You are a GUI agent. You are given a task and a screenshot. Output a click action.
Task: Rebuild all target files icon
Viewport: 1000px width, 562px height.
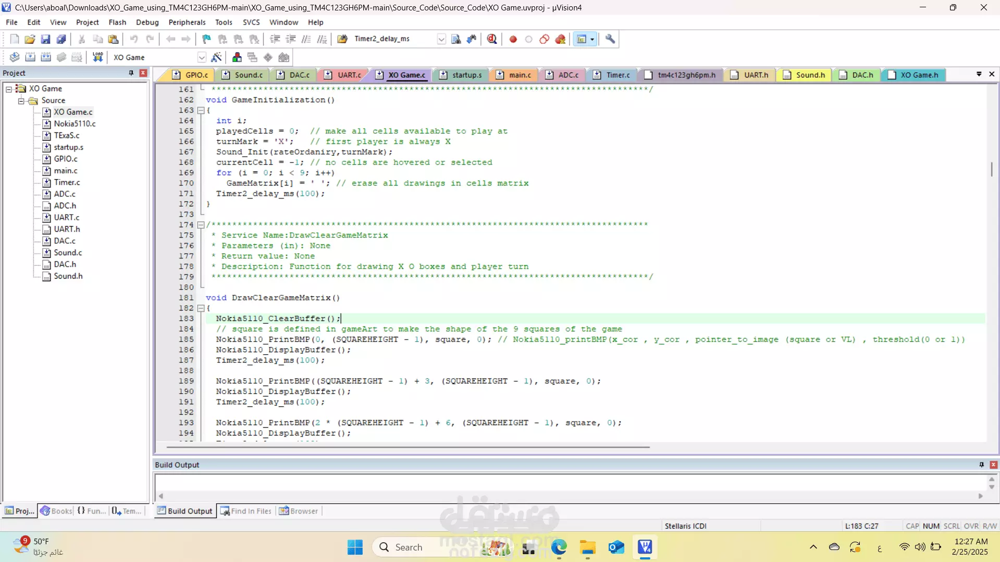coord(46,57)
